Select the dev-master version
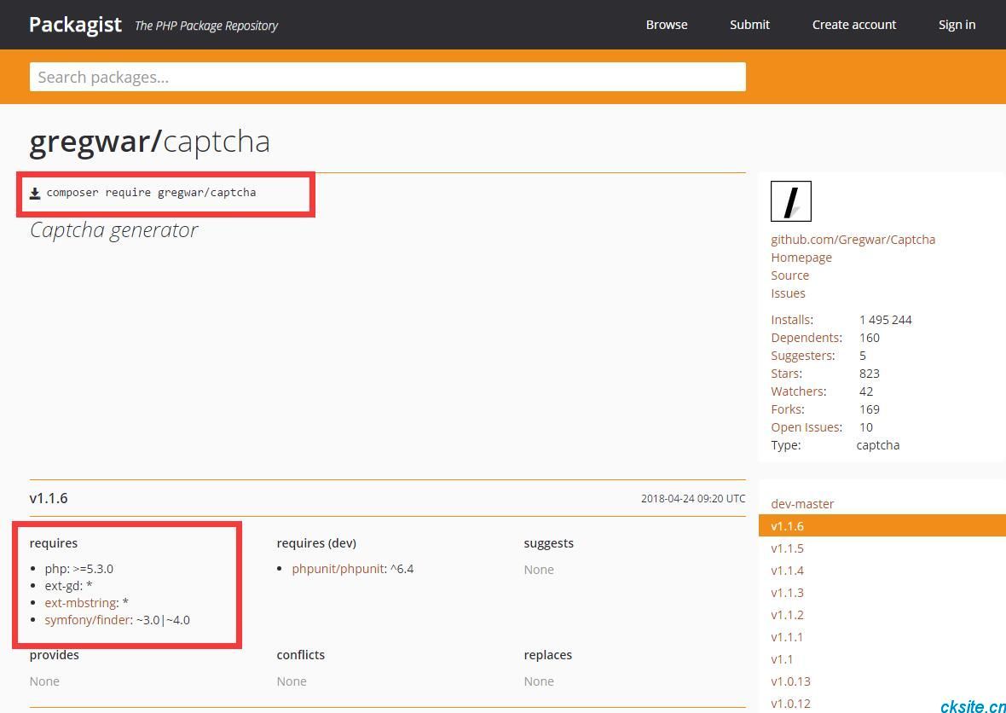 click(802, 504)
